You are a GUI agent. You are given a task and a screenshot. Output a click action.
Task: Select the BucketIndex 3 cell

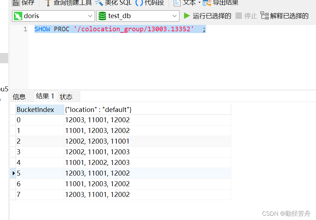40,152
